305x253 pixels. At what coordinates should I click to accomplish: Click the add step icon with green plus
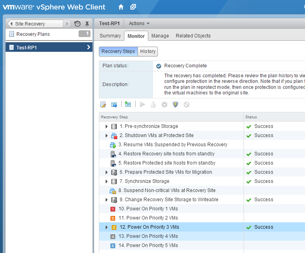(x=128, y=104)
